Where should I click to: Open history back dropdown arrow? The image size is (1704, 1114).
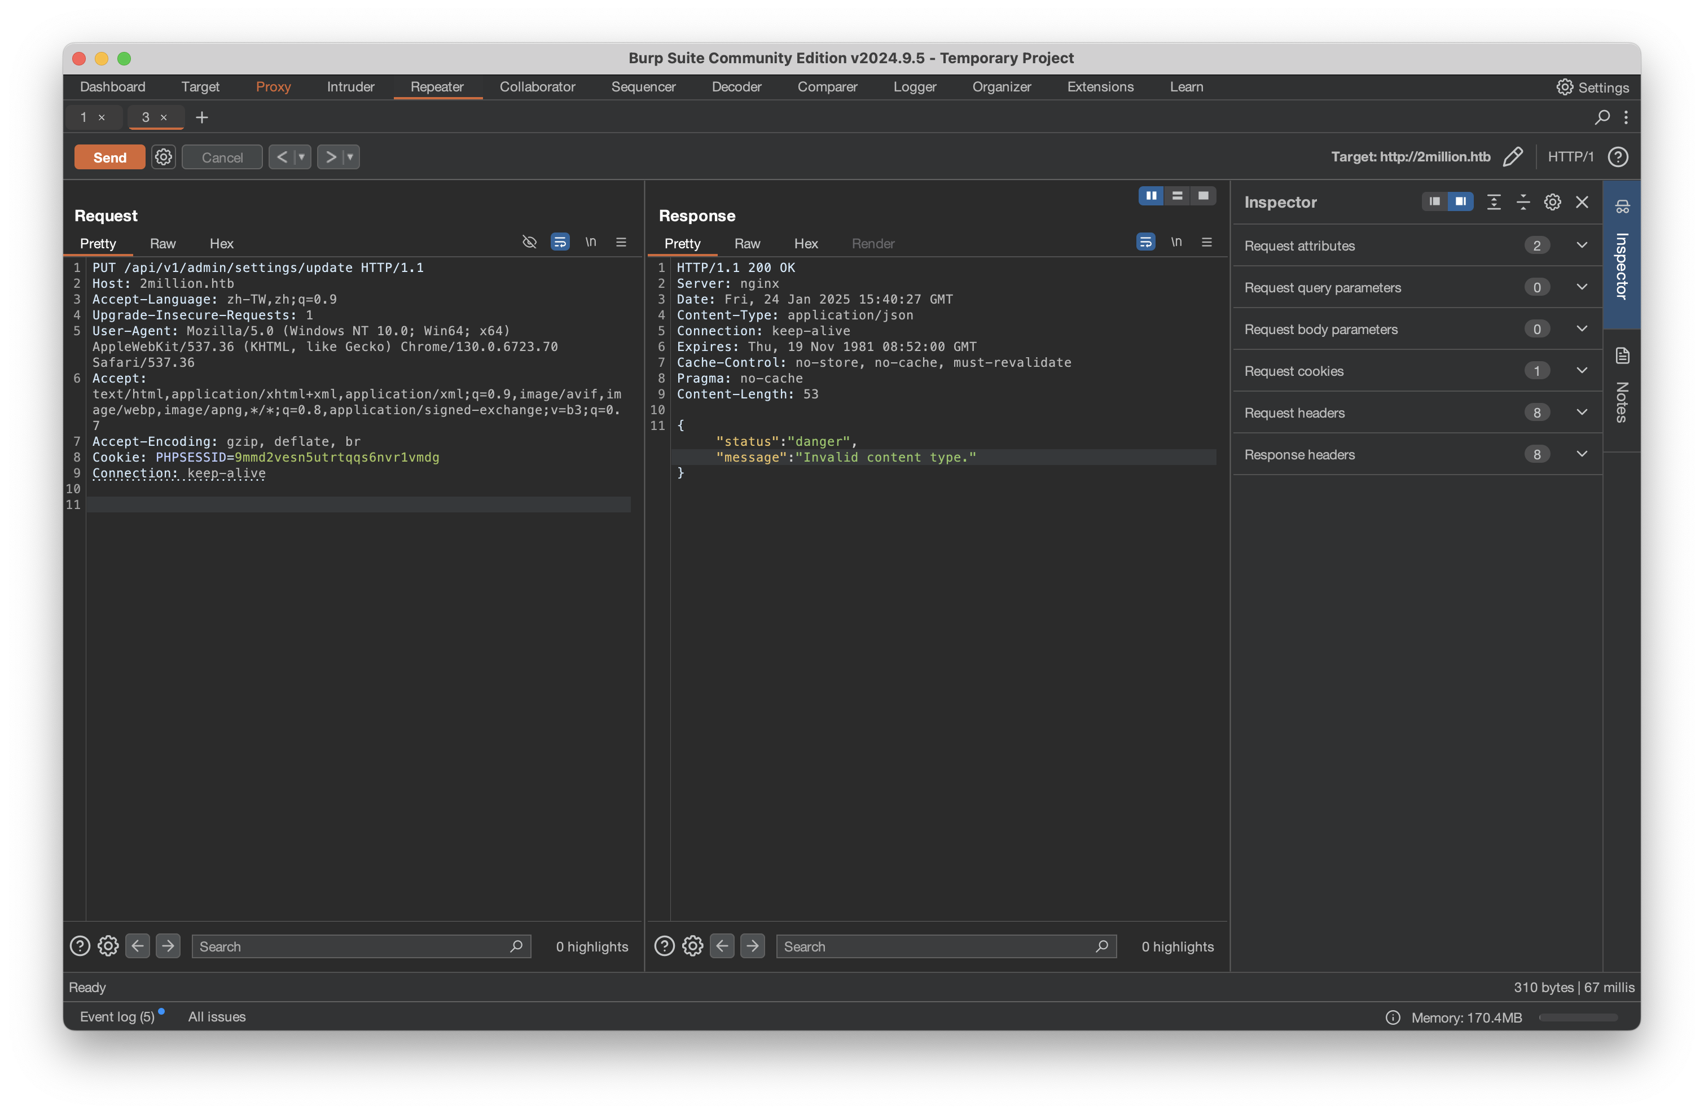pyautogui.click(x=301, y=157)
